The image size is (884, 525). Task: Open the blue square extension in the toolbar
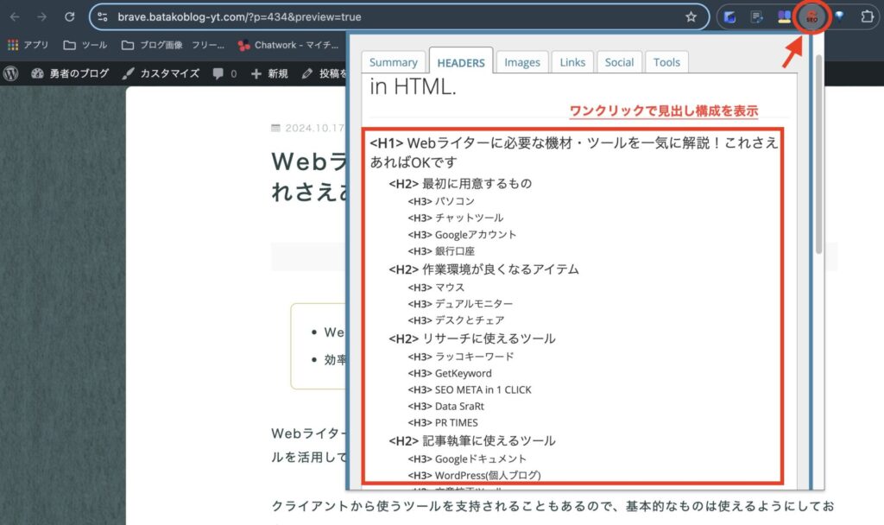(x=730, y=17)
